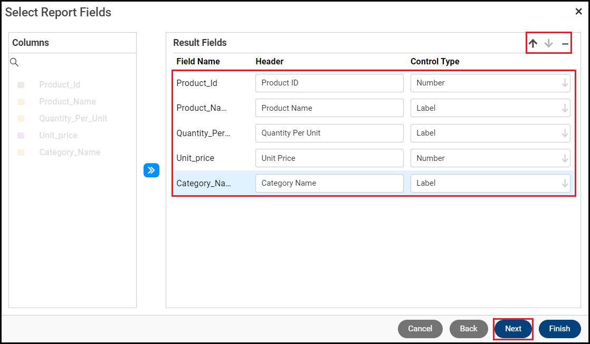Click the move field up arrow icon
The image size is (590, 344).
(533, 44)
